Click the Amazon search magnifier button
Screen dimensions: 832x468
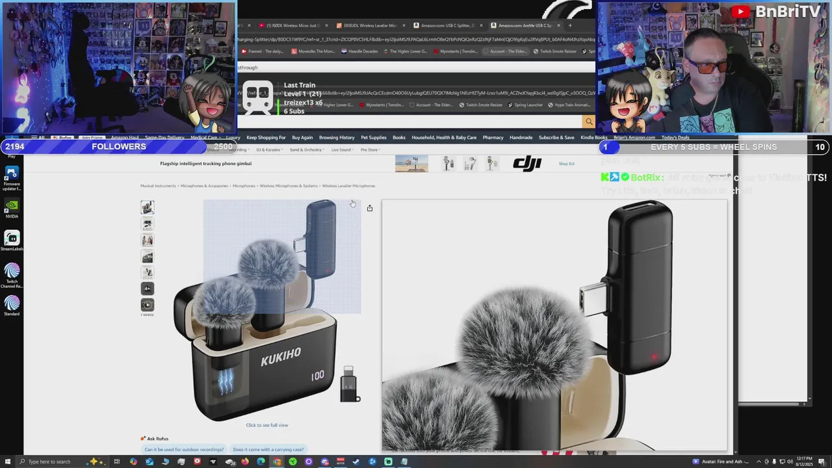[589, 122]
